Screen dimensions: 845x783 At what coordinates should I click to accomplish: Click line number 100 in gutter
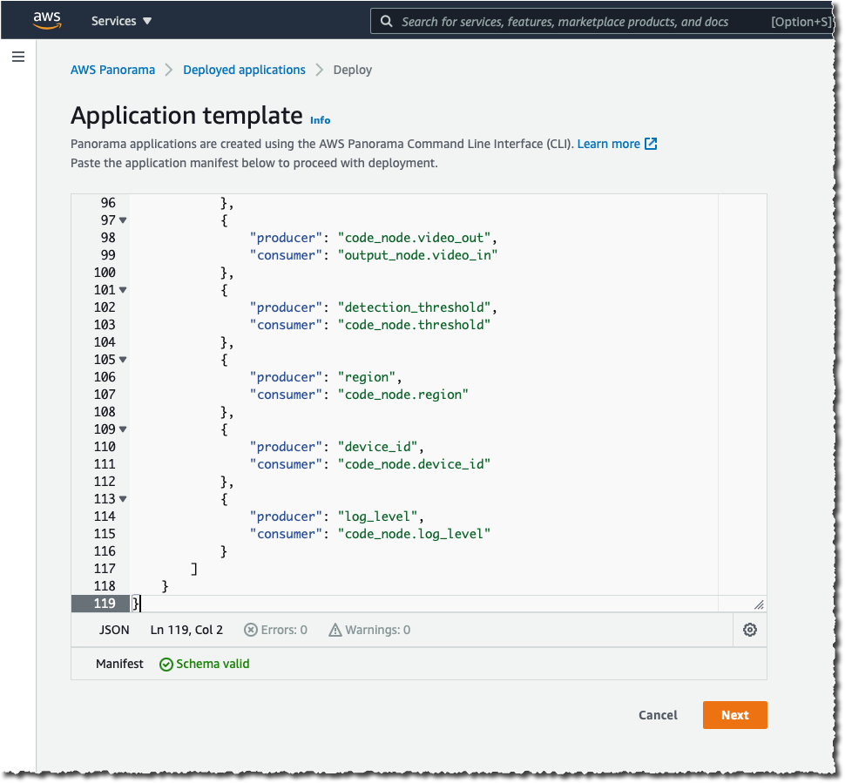pos(105,272)
